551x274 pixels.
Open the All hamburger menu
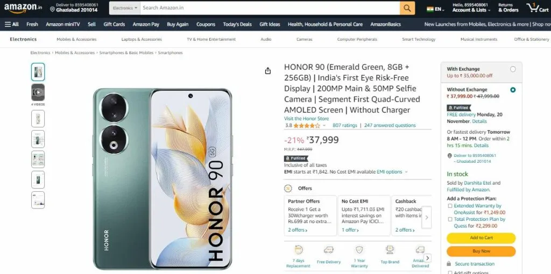[12, 24]
